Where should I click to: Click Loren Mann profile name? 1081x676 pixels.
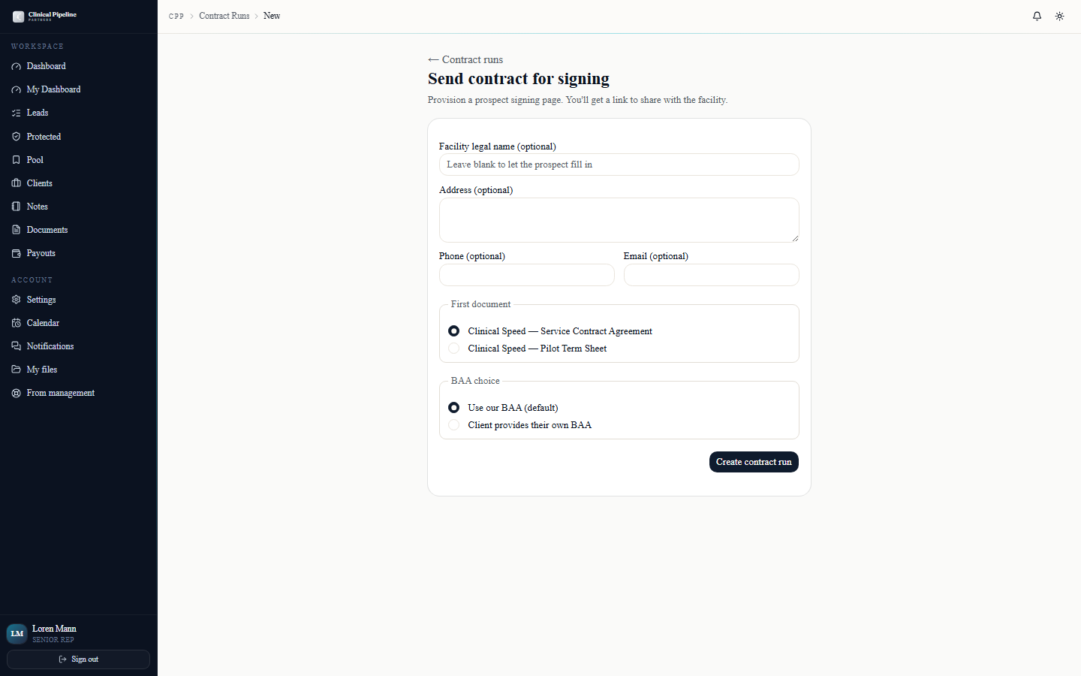54,629
